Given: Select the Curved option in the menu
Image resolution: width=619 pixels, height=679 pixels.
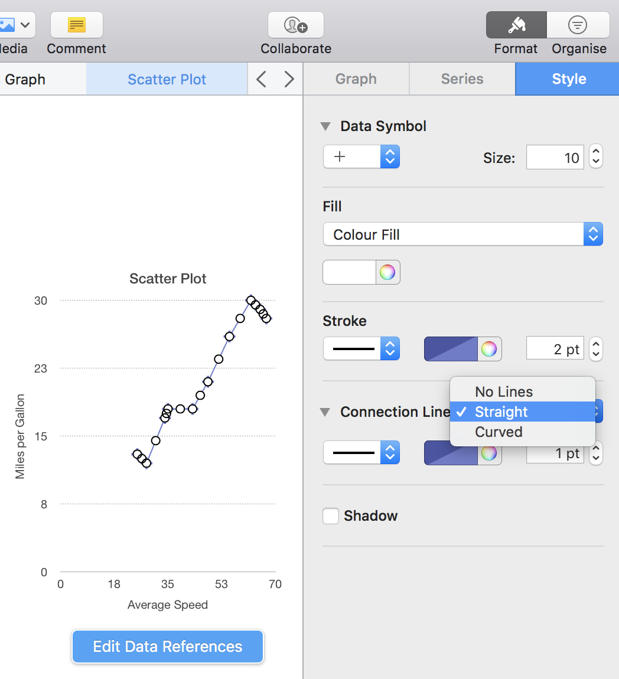Looking at the screenshot, I should (499, 432).
